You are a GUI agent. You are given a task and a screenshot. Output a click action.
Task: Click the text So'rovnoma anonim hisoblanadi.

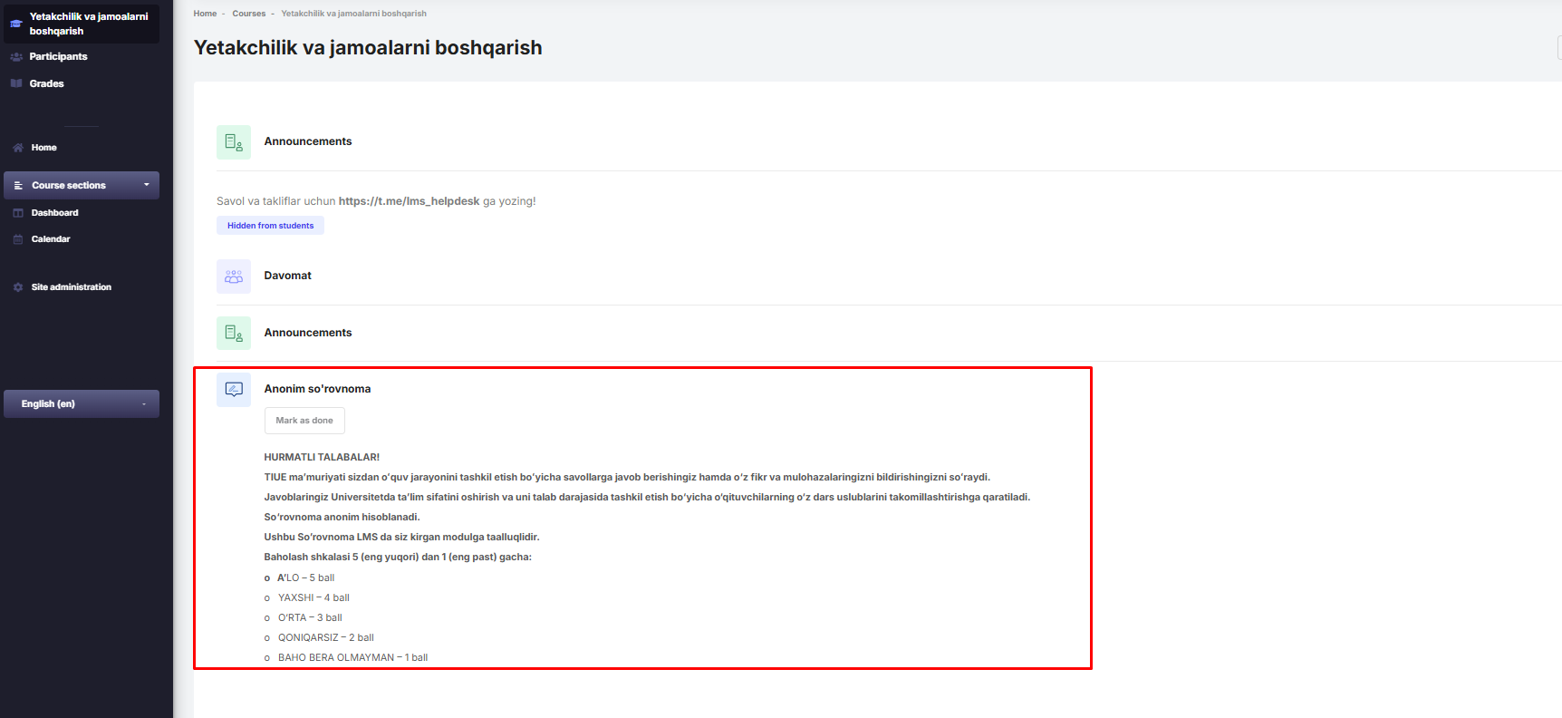click(342, 518)
